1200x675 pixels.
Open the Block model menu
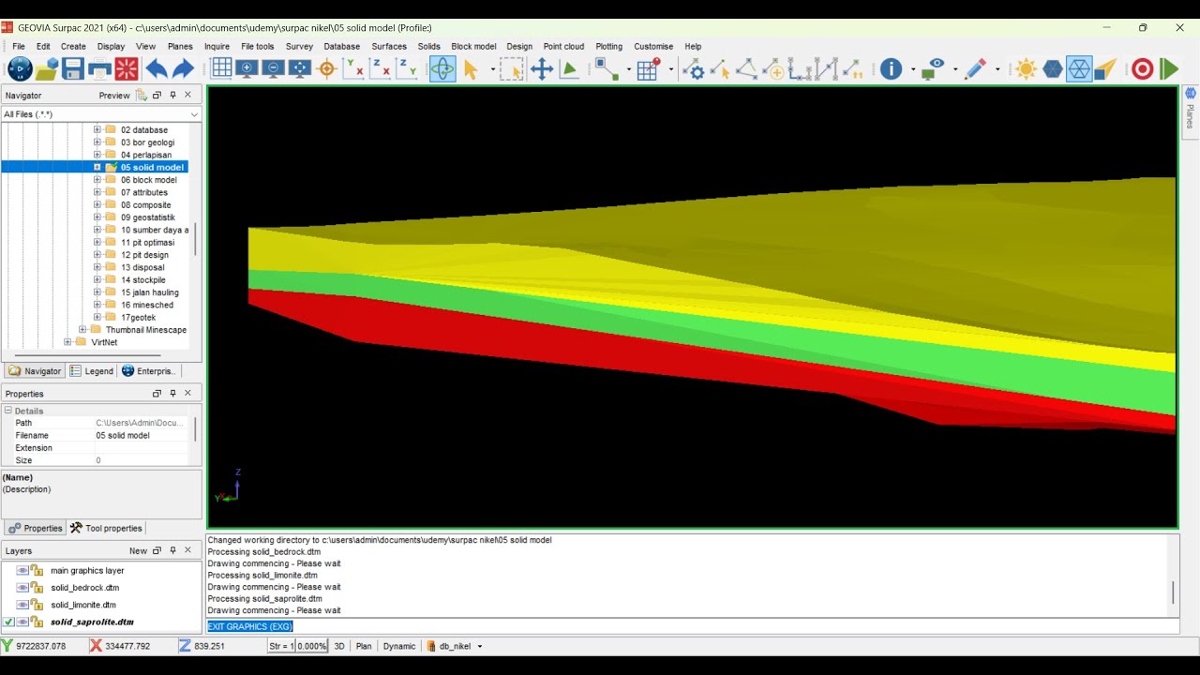473,46
